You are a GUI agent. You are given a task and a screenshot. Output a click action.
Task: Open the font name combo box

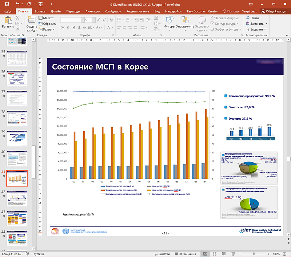click(72, 20)
